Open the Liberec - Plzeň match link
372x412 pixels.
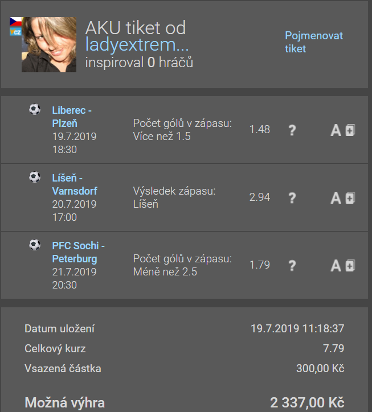[72, 117]
